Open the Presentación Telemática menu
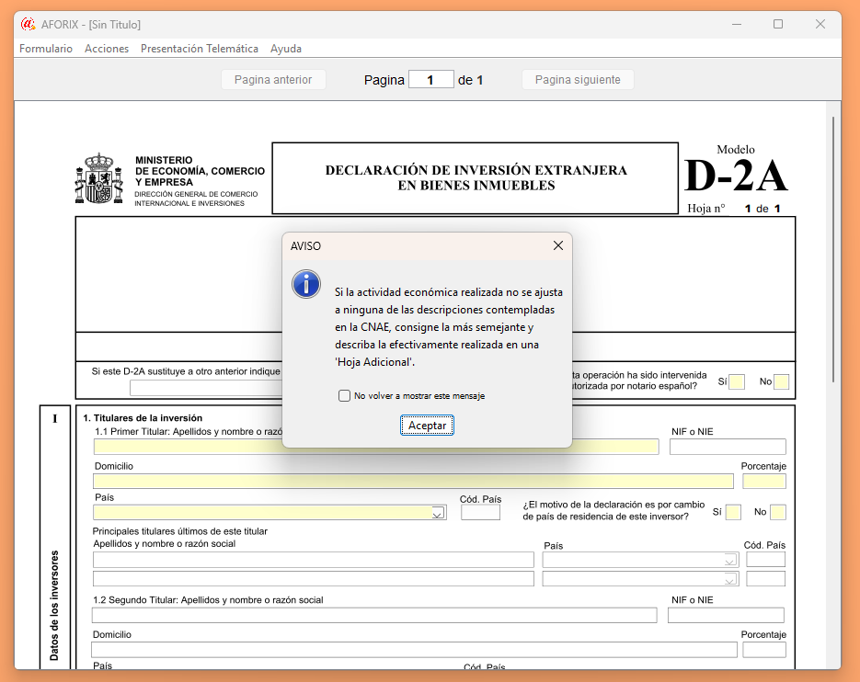Screen dimensions: 860x682 pyautogui.click(x=200, y=49)
